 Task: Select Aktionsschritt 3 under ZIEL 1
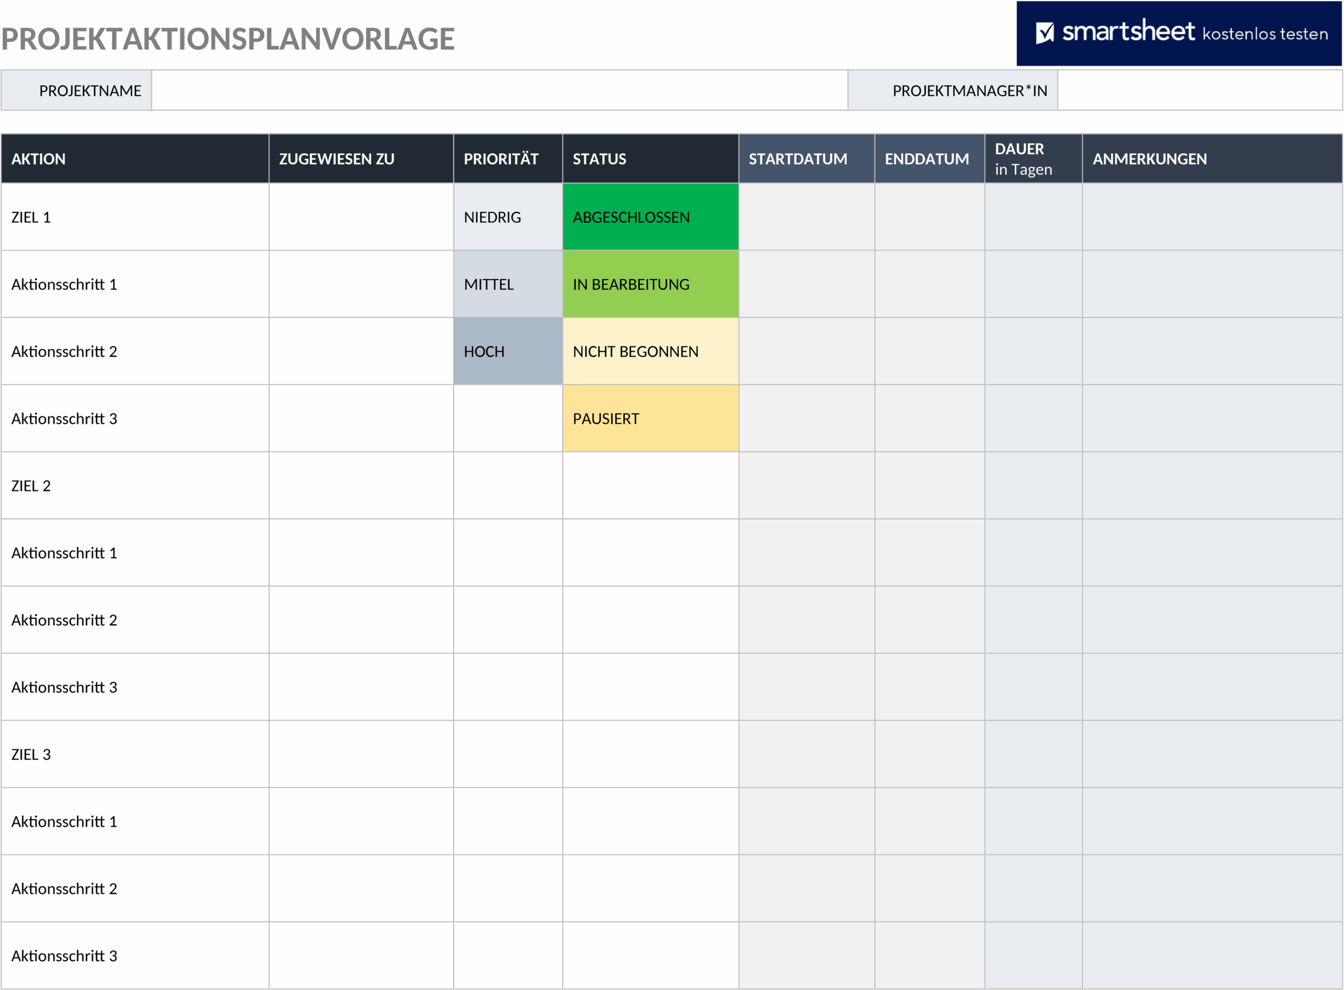(x=135, y=418)
